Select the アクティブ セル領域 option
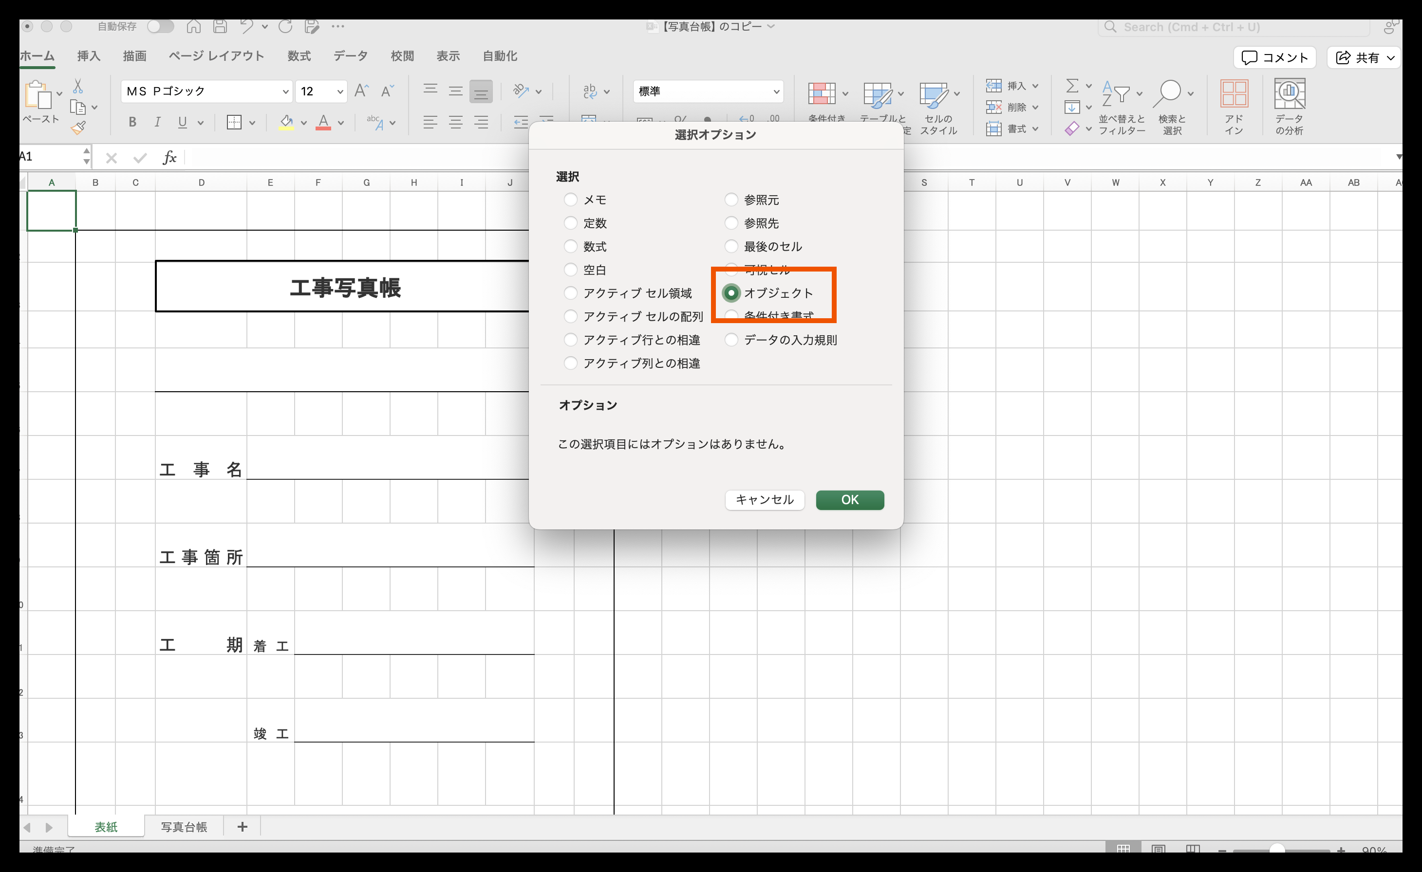The image size is (1422, 872). (x=570, y=293)
